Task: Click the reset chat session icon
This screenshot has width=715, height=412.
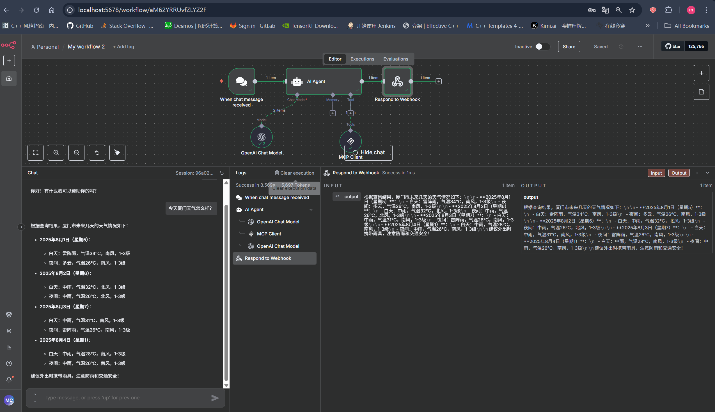Action: [221, 173]
